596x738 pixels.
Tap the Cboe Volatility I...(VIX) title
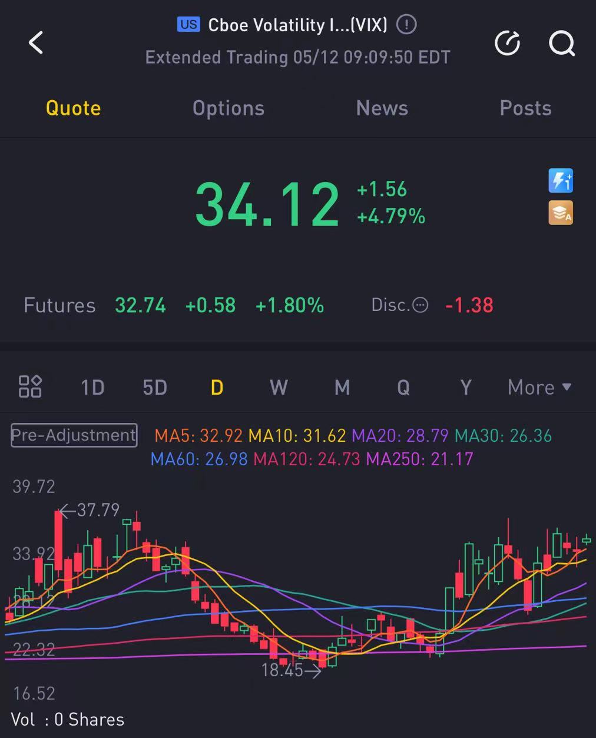298,25
